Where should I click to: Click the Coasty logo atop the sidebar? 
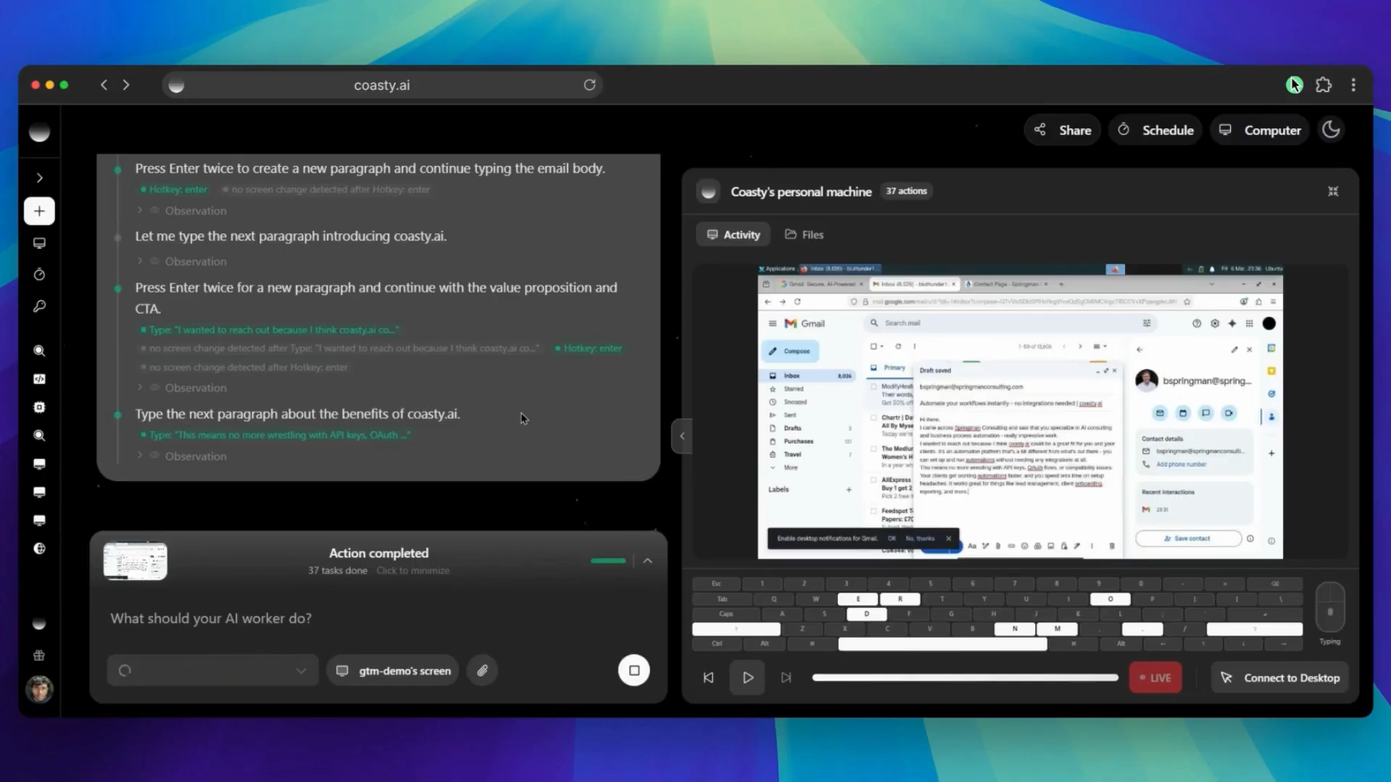[39, 132]
